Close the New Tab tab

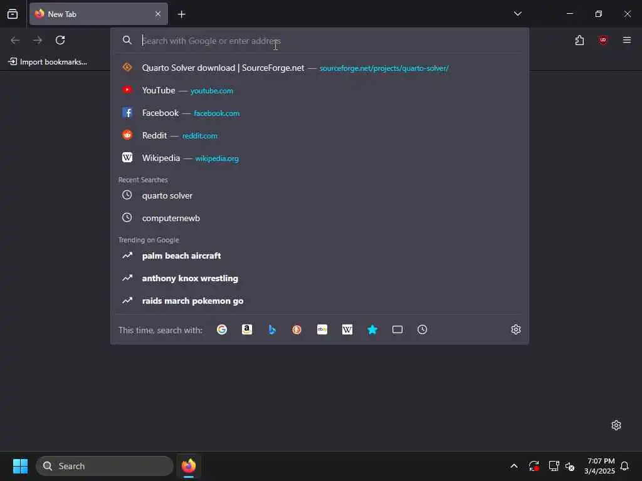[x=158, y=14]
